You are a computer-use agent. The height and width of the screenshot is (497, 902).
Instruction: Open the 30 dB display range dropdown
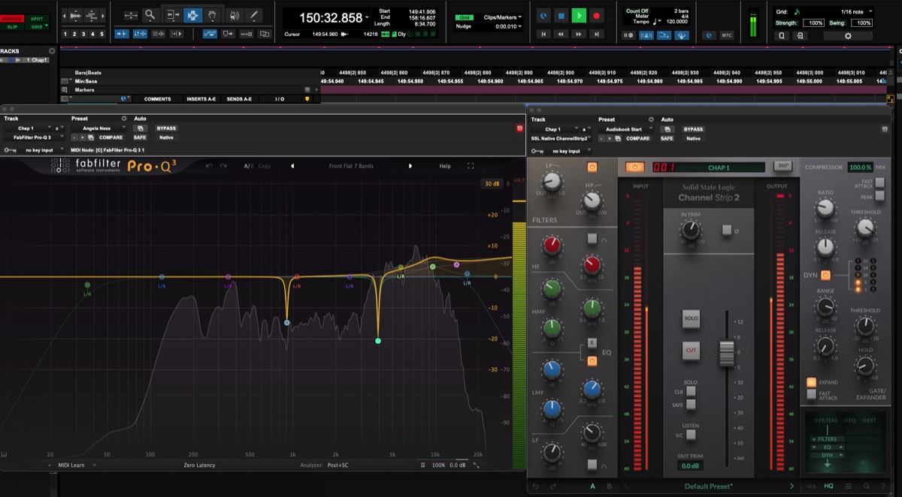[492, 184]
